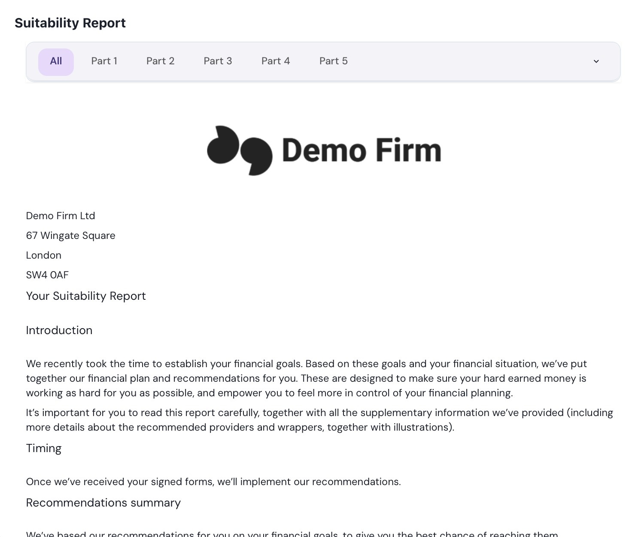Select the All tab
This screenshot has width=644, height=537.
[56, 61]
